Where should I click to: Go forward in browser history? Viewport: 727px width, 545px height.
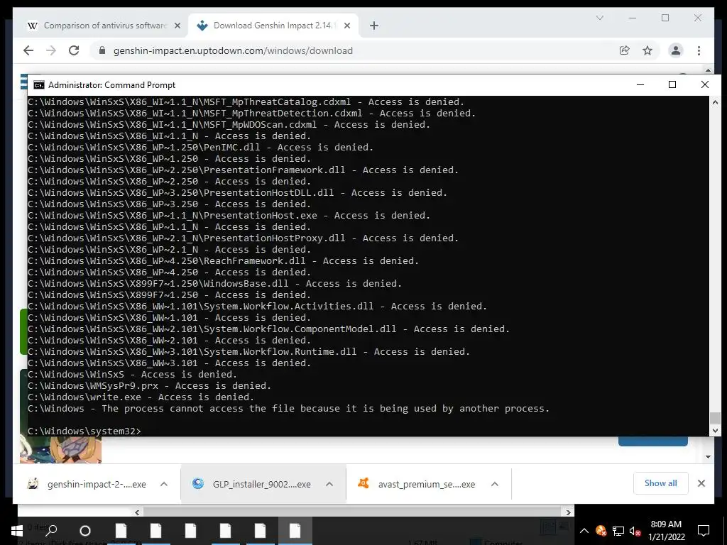click(x=51, y=50)
